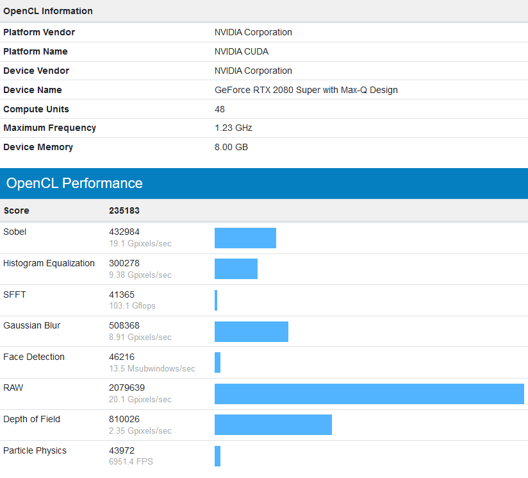Click the Particle Physics label

[35, 450]
